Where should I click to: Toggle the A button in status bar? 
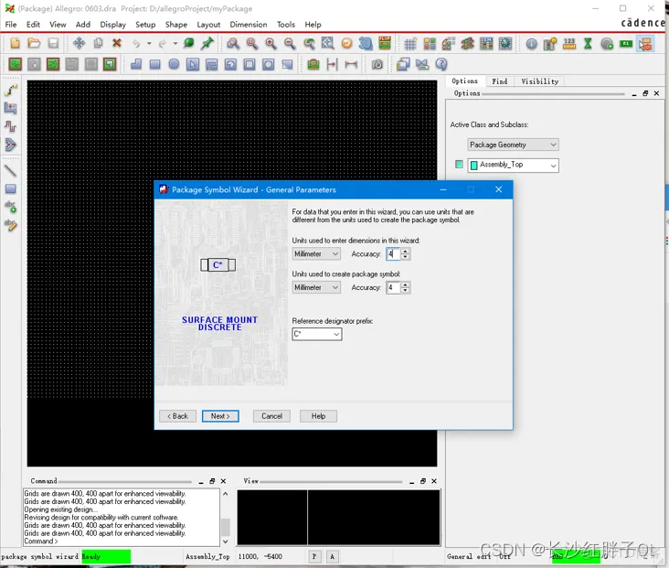333,556
